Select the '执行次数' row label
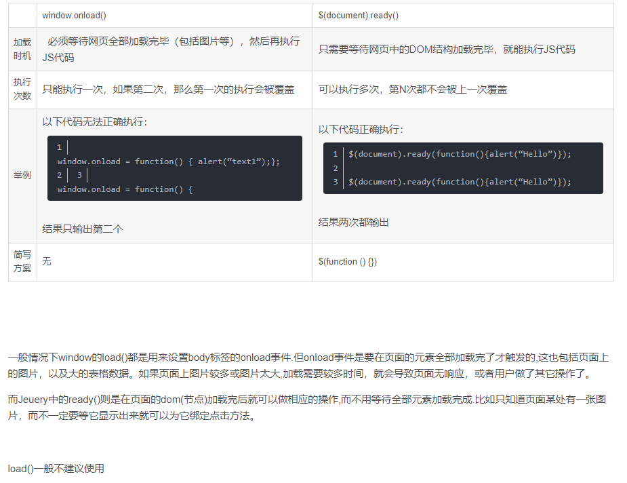Screen dimensions: 627x483 click(22, 89)
